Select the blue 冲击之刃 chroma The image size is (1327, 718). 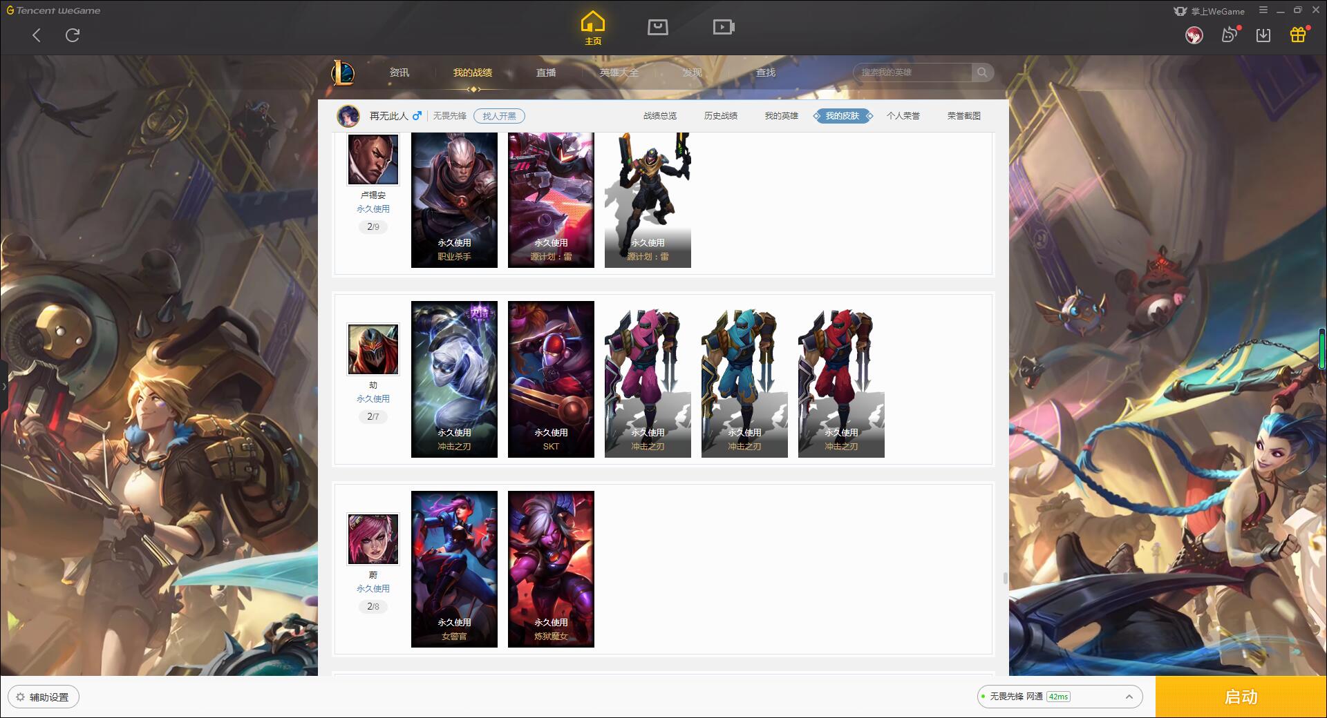(x=744, y=379)
